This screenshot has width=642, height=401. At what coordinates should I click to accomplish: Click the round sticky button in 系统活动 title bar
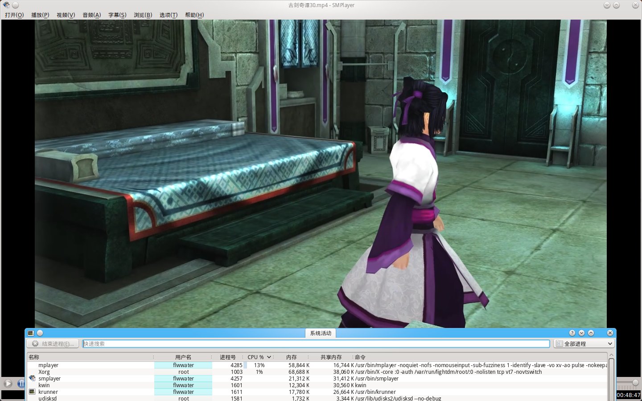coord(40,333)
